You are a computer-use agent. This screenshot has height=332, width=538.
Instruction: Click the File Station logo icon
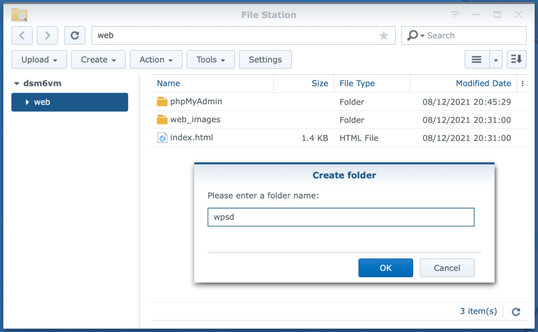(19, 14)
